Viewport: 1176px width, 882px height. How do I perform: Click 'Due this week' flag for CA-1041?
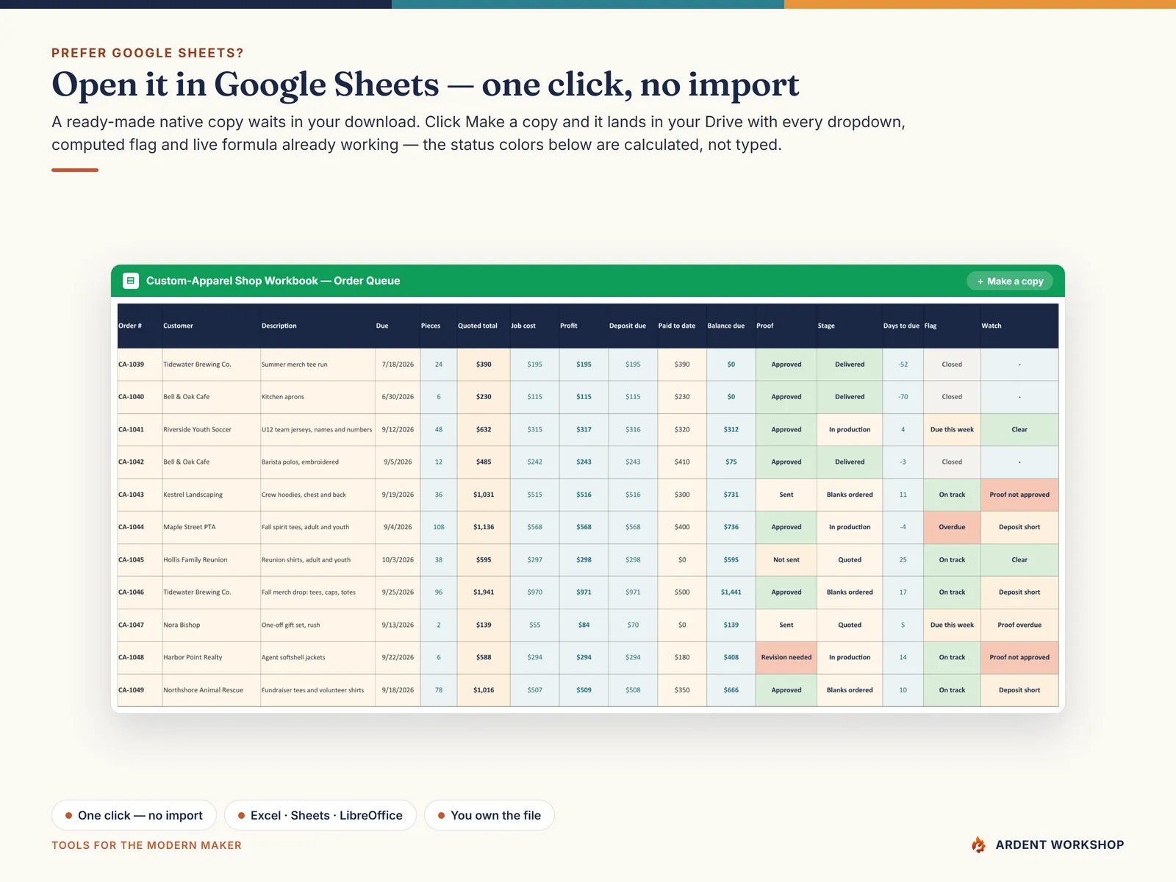(x=952, y=429)
